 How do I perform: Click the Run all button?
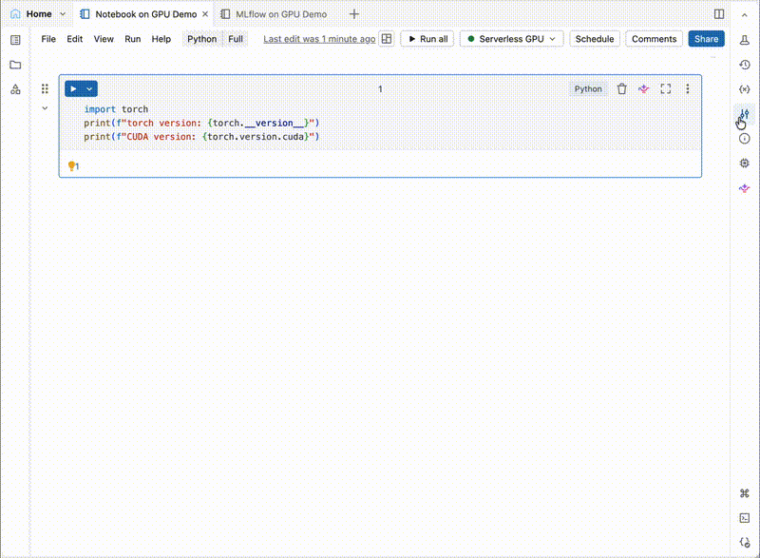pyautogui.click(x=427, y=39)
